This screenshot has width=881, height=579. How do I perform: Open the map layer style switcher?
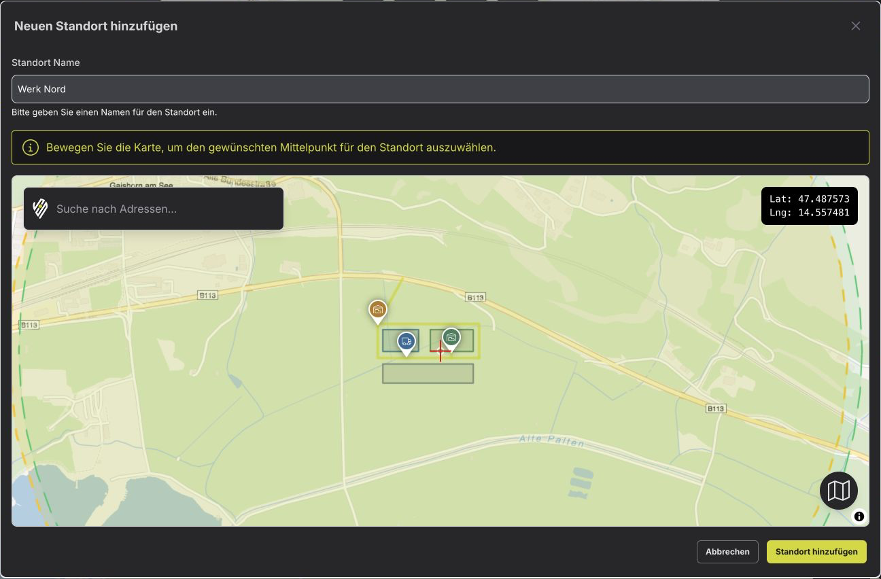(839, 491)
